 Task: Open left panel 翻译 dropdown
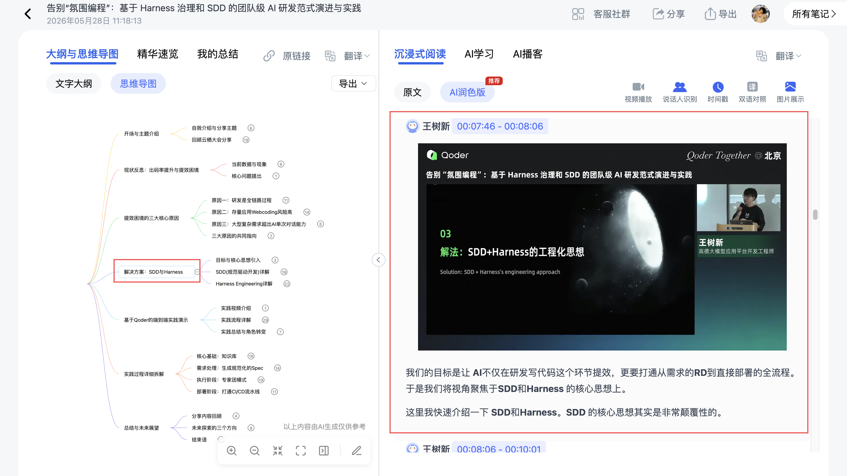347,56
